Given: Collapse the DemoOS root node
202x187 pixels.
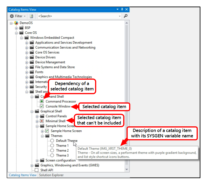Looking at the screenshot, I should tap(11, 23).
